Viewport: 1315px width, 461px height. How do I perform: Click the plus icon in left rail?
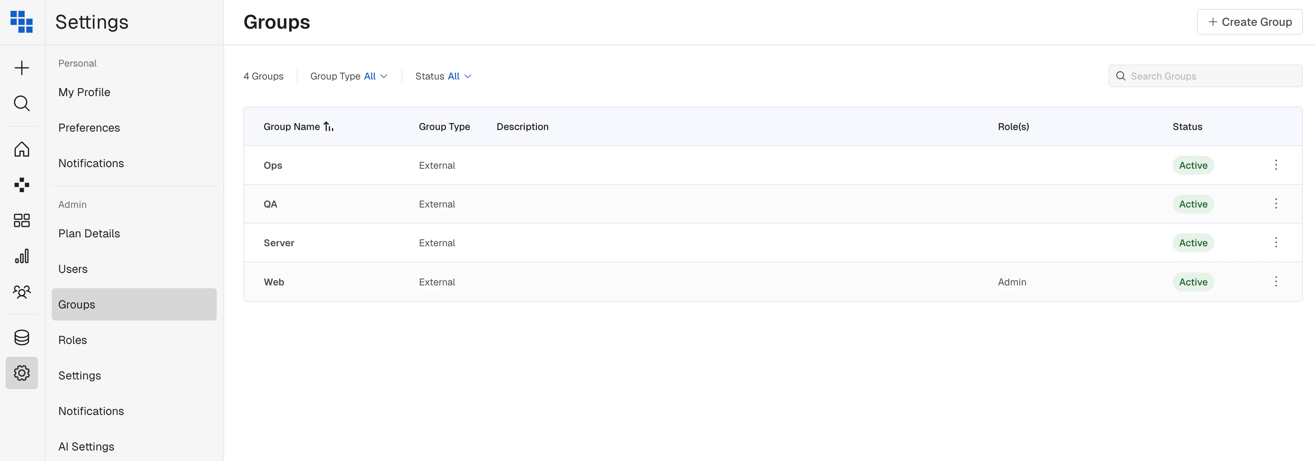[x=21, y=68]
